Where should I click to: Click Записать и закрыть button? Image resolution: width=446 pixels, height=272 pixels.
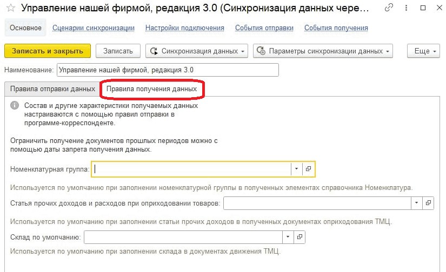coord(48,51)
